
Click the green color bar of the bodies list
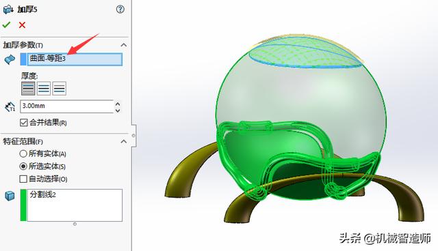tap(24, 205)
